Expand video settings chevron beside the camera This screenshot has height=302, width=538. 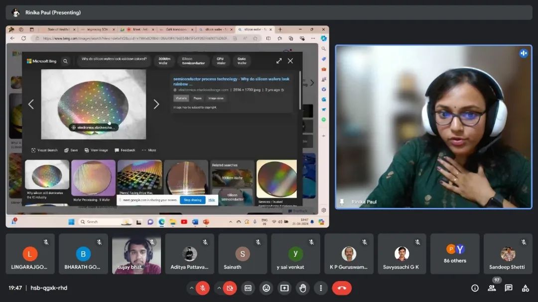pos(219,288)
